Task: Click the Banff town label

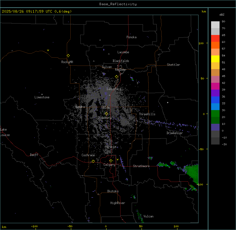Action: [x=34, y=155]
